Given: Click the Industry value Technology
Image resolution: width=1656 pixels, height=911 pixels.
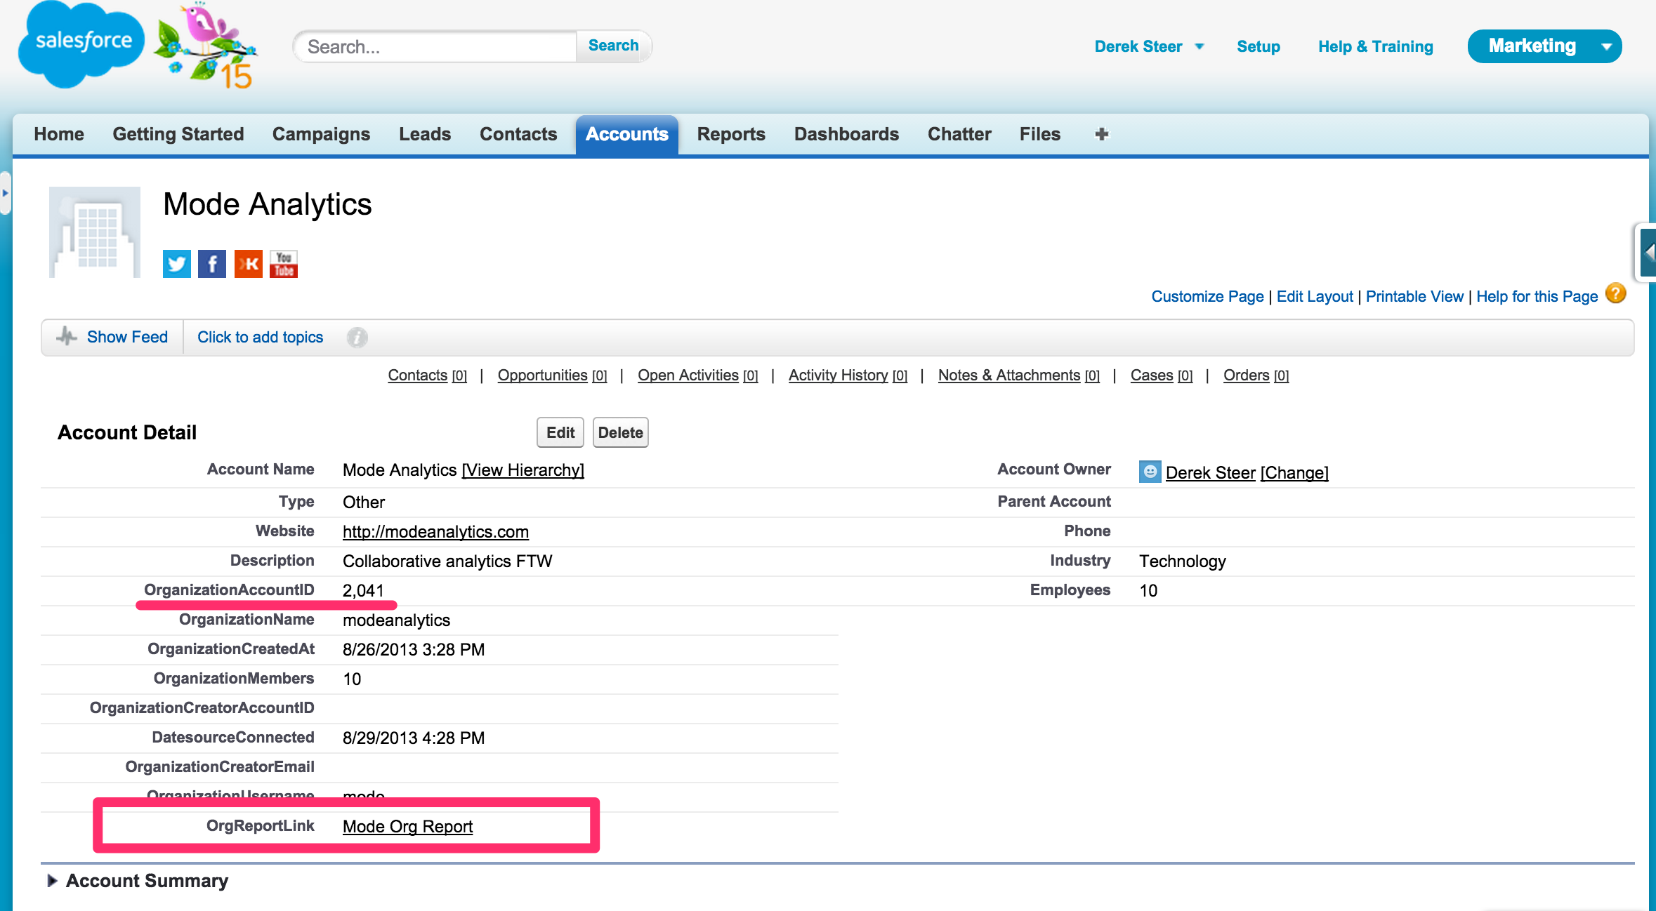Looking at the screenshot, I should [x=1183, y=561].
